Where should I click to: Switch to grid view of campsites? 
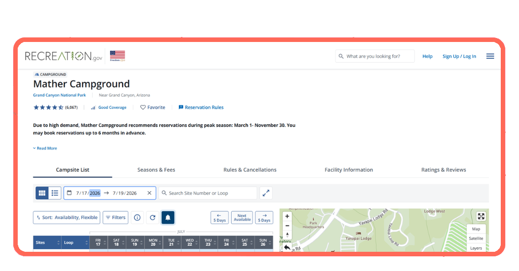tap(42, 193)
